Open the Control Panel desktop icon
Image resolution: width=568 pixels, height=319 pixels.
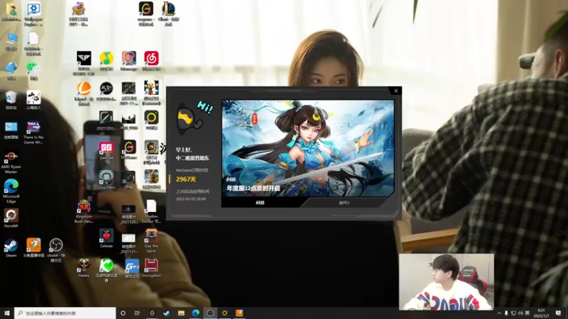click(11, 130)
